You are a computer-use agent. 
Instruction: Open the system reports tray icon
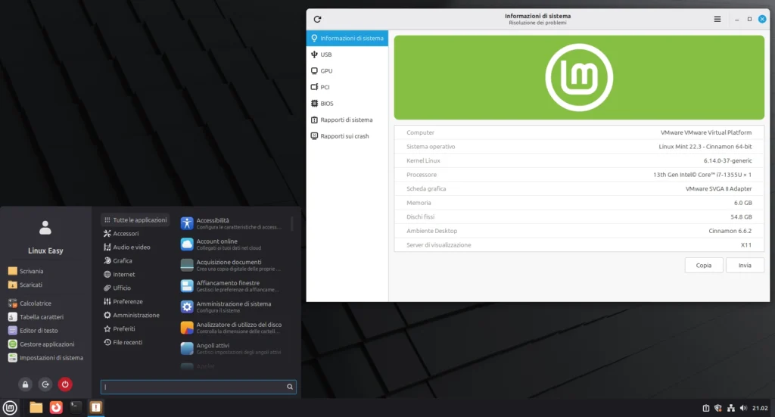tap(706, 408)
